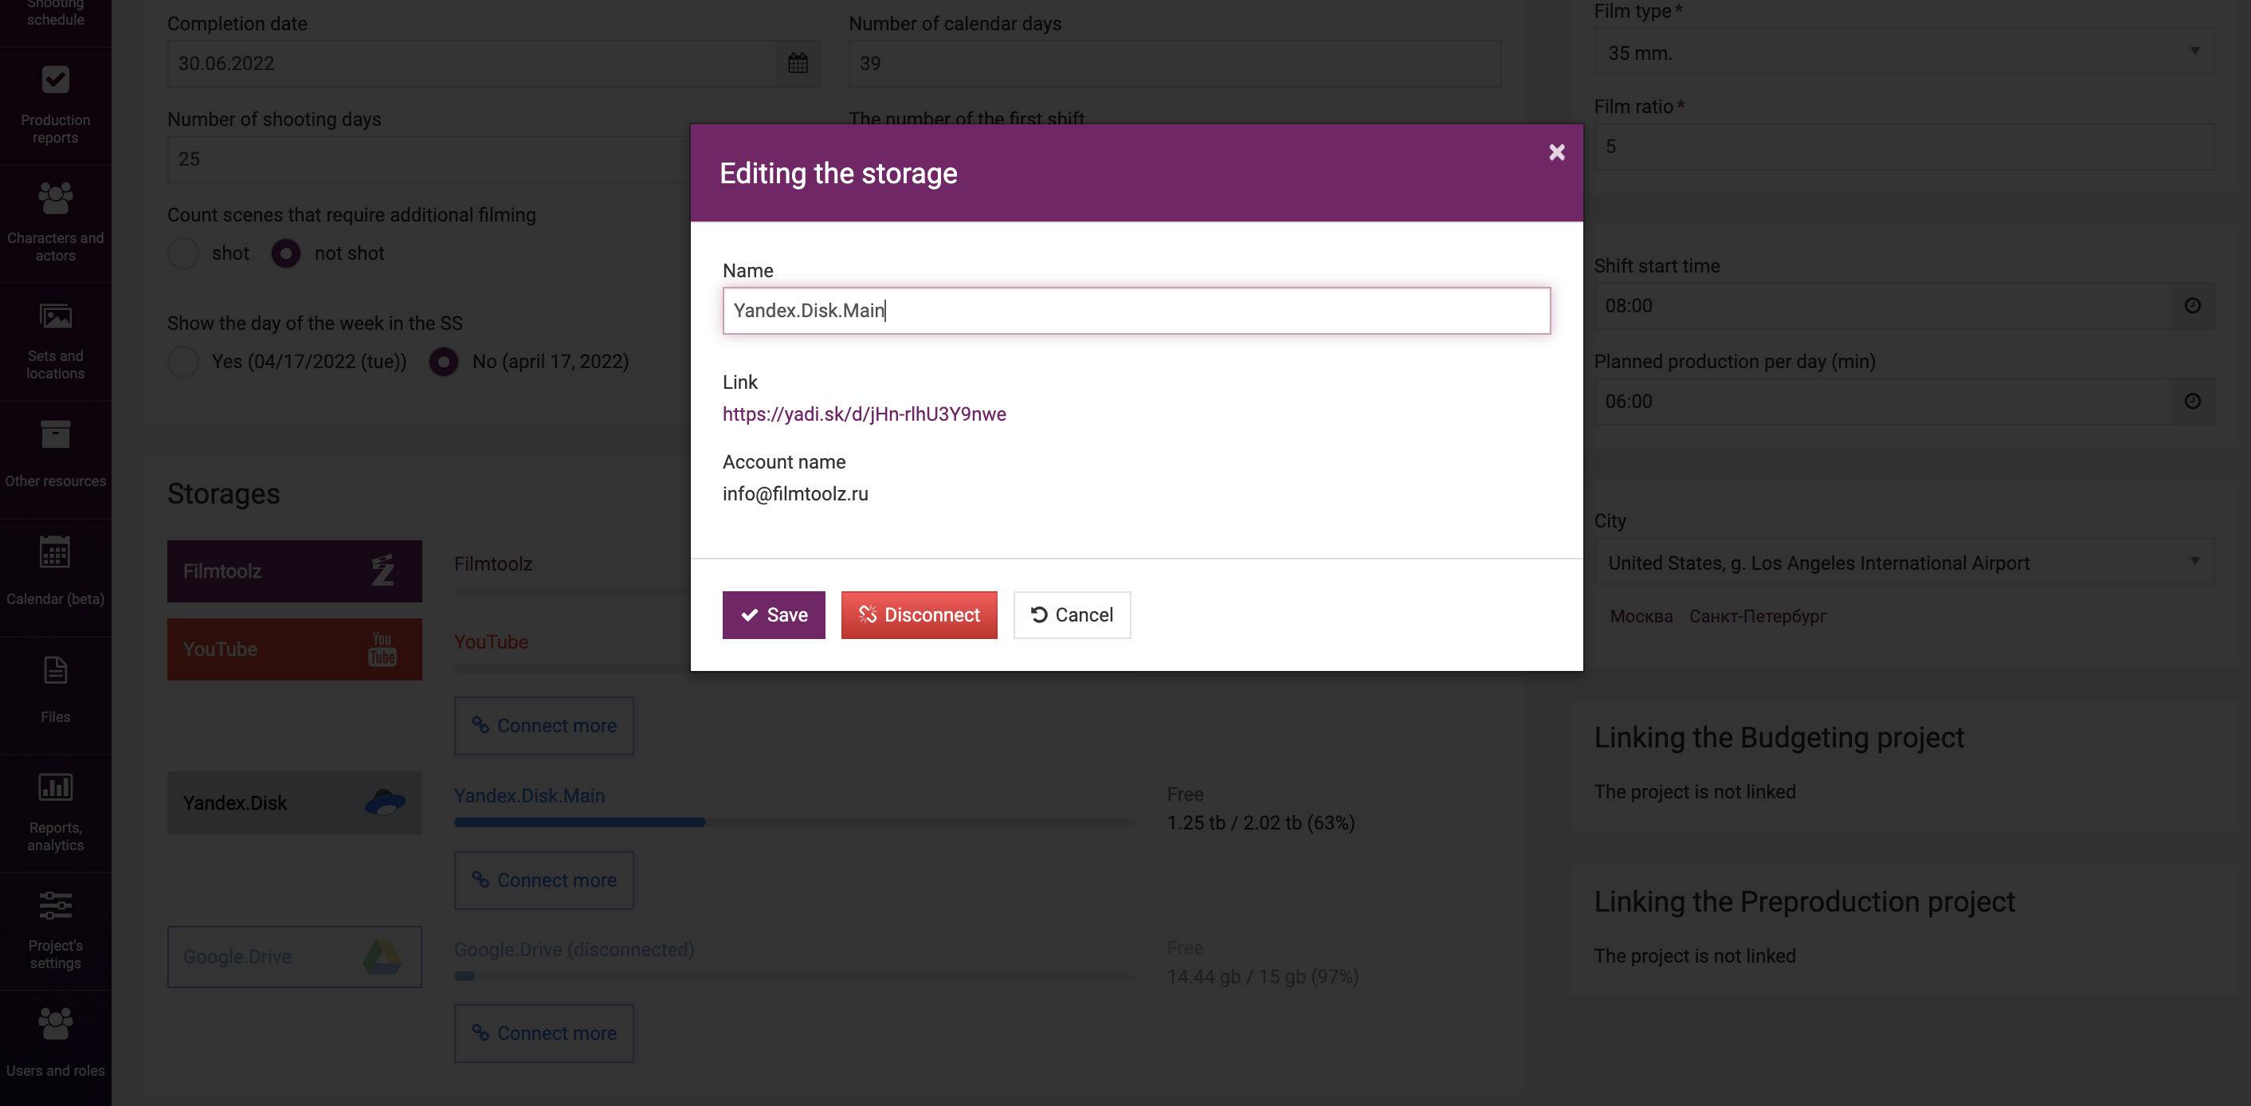This screenshot has width=2251, height=1106.
Task: Open Shift start time clock picker
Action: pyautogui.click(x=2193, y=306)
